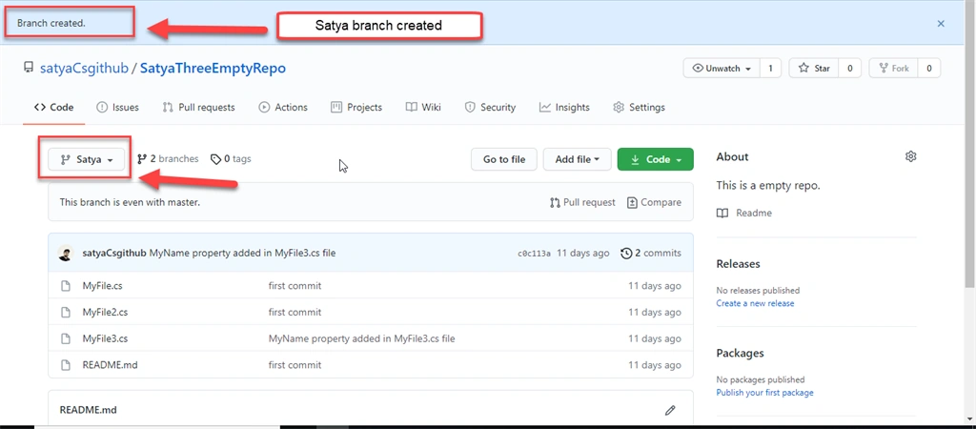The width and height of the screenshot is (976, 429).
Task: Click the satyaCsgithub avatar in commit row
Action: 66,254
